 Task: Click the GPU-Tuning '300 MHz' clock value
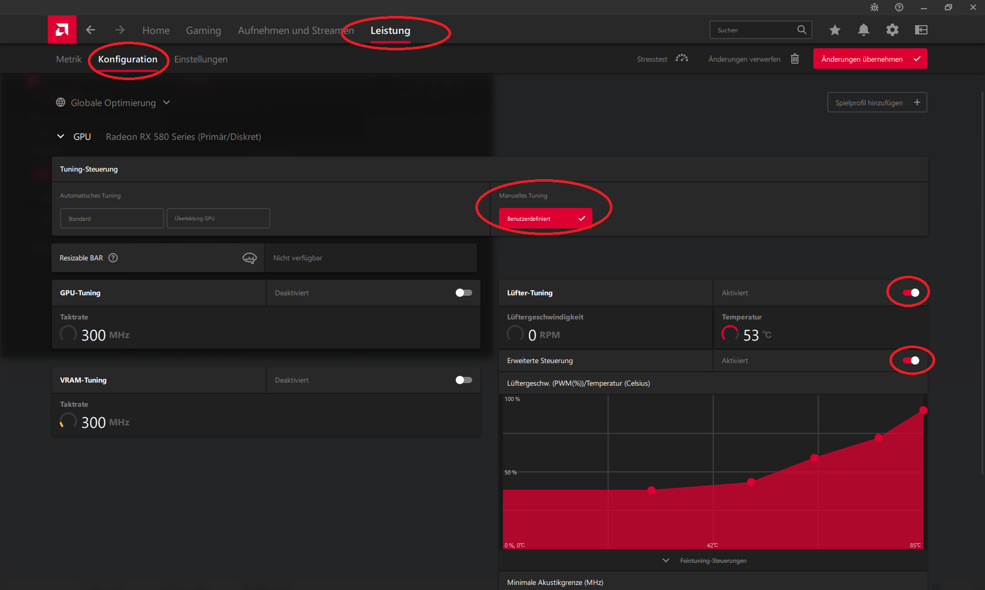(105, 335)
